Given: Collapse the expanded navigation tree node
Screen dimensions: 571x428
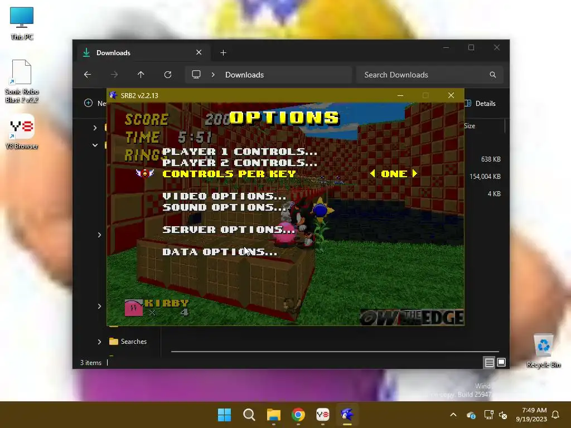Looking at the screenshot, I should point(95,145).
